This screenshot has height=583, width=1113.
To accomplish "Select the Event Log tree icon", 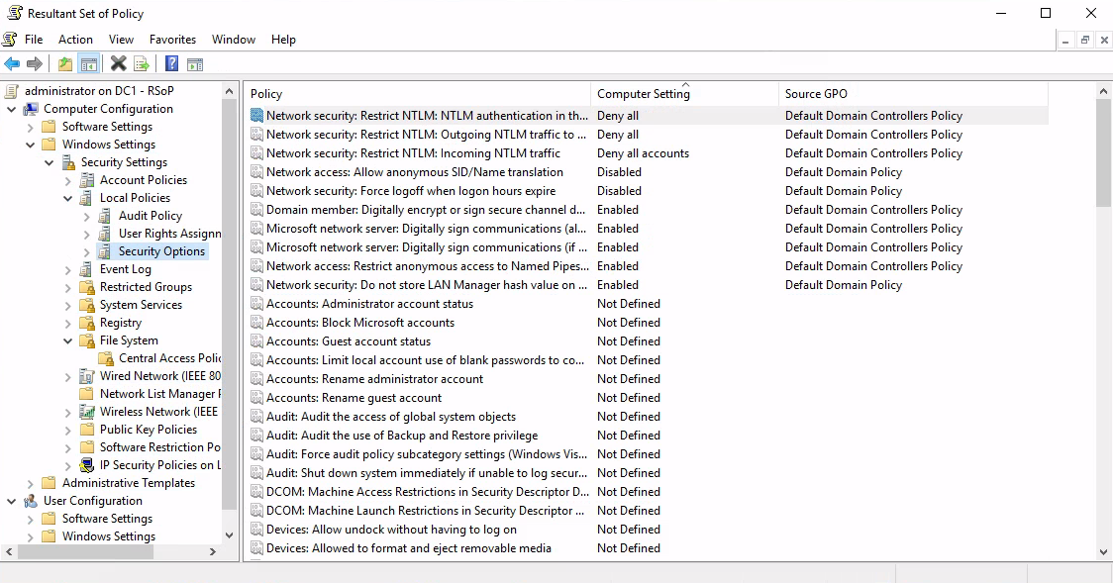I will 86,269.
